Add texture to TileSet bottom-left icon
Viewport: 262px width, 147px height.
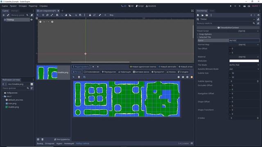[x=38, y=139]
